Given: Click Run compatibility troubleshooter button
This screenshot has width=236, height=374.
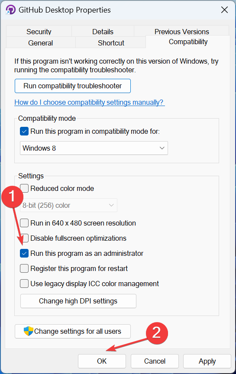Looking at the screenshot, I should [73, 86].
